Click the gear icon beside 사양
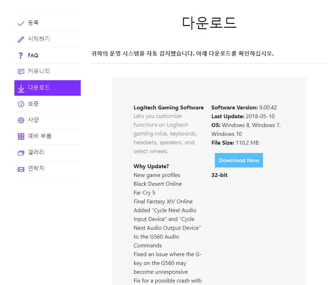 point(21,120)
